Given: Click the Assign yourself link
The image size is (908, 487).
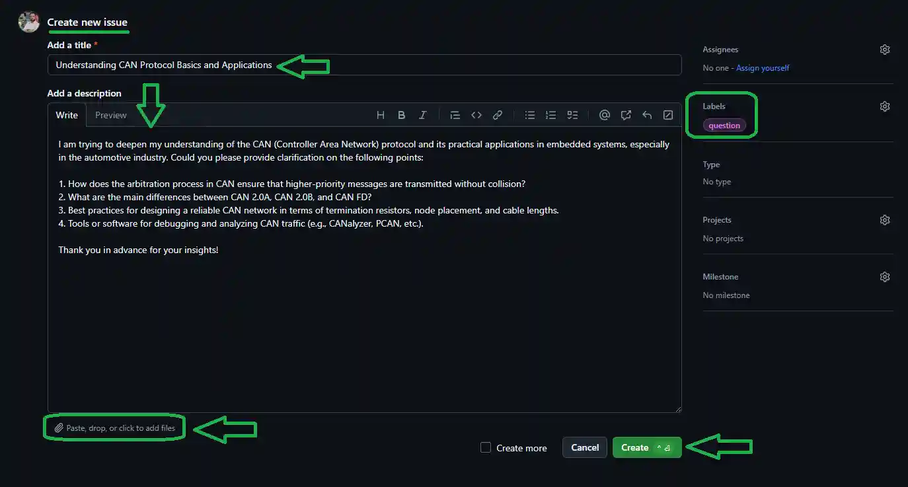Looking at the screenshot, I should coord(763,68).
